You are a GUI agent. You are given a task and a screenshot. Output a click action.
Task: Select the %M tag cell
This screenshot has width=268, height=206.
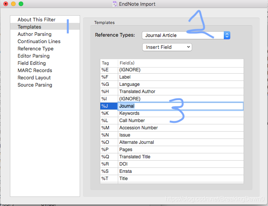[x=109, y=128]
